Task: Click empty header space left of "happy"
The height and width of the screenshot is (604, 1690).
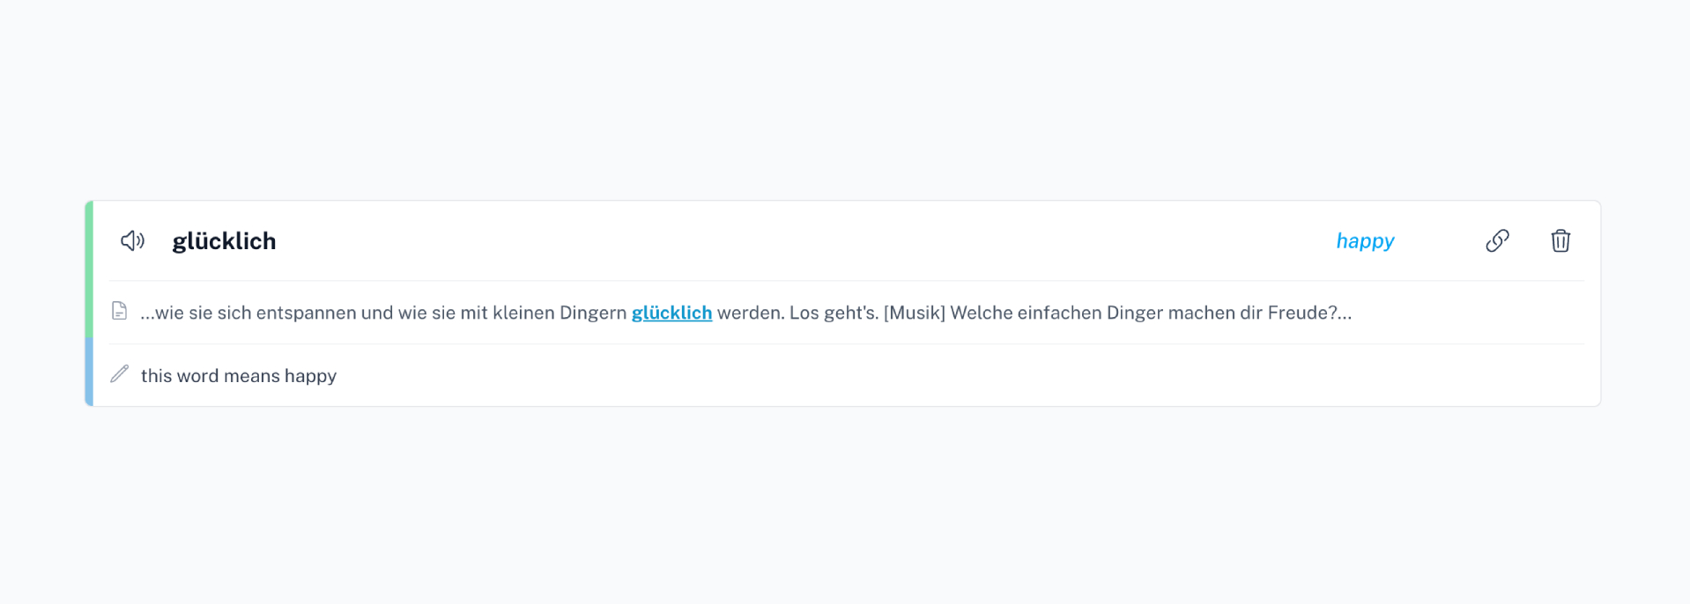Action: click(793, 240)
